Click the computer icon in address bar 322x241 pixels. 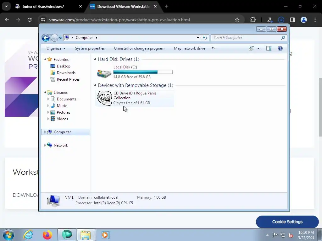tap(67, 38)
